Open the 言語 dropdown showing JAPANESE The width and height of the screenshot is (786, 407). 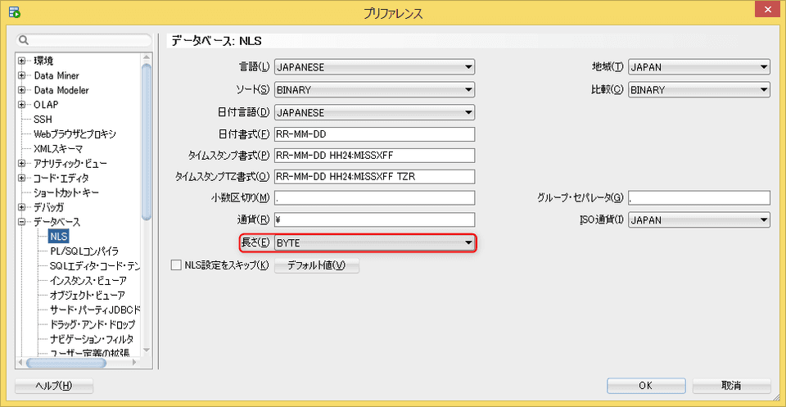click(x=374, y=67)
